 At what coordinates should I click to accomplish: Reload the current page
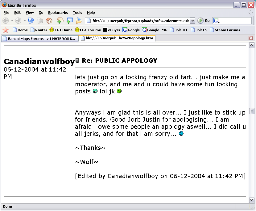click(x=31, y=21)
